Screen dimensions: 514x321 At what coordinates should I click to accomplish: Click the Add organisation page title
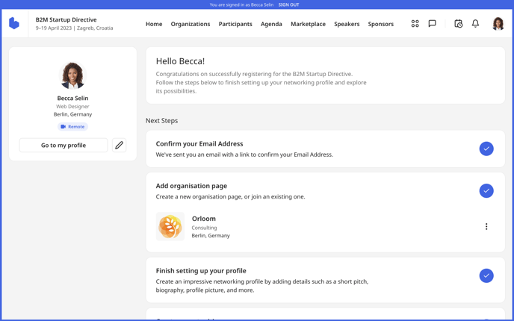click(x=191, y=186)
